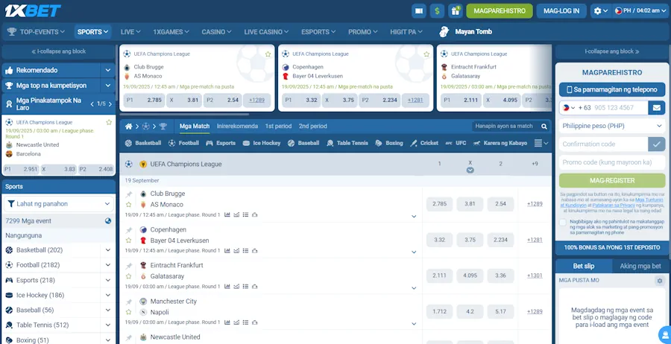
Task: Click the search magnifier icon
Action: coord(544,127)
